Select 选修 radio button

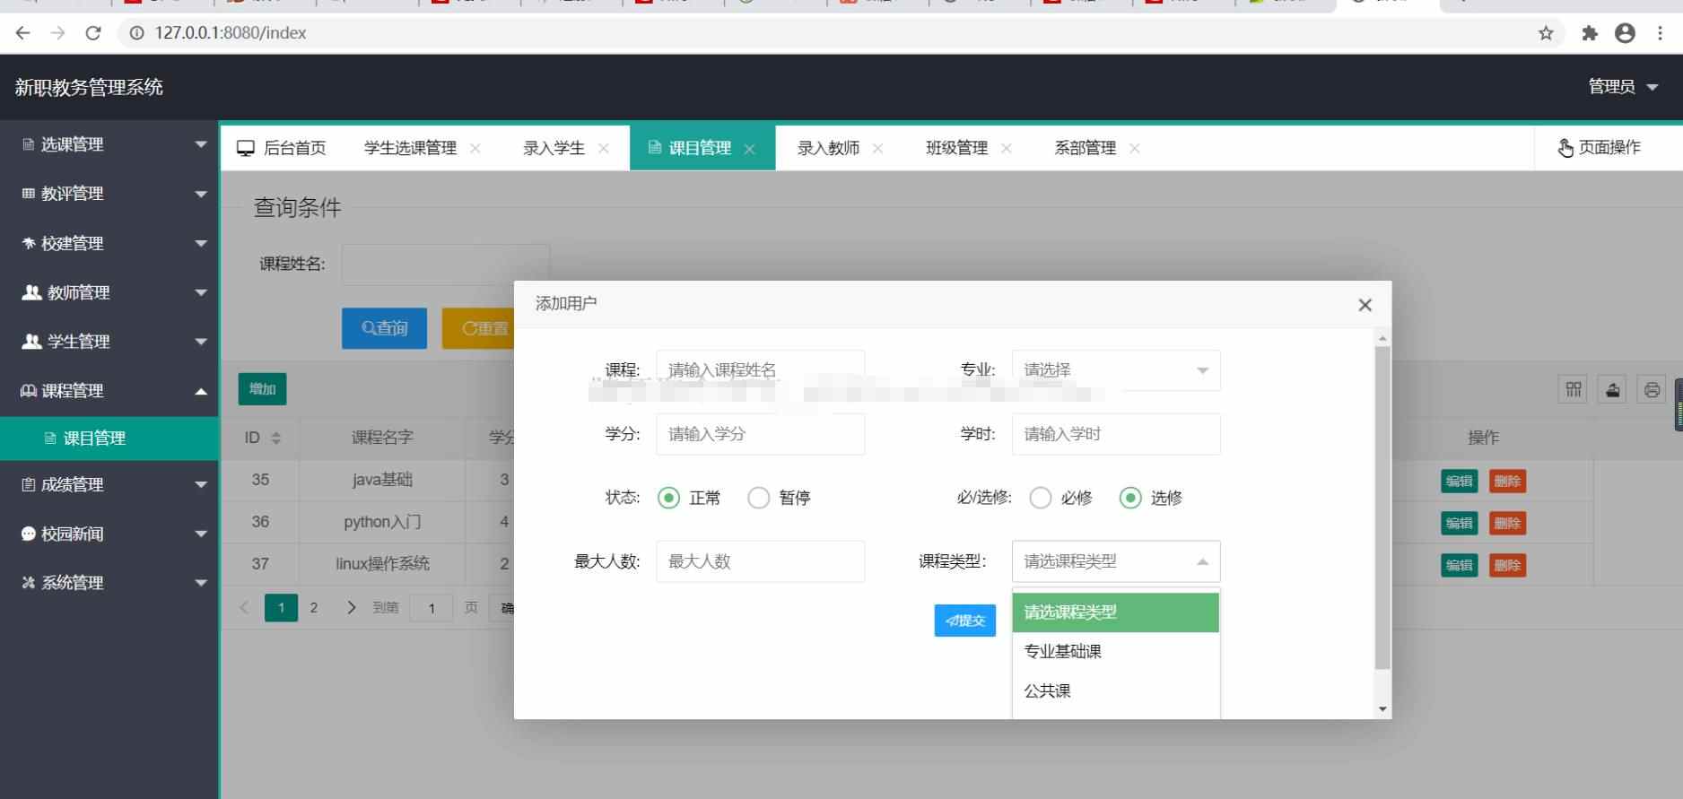[x=1129, y=498]
